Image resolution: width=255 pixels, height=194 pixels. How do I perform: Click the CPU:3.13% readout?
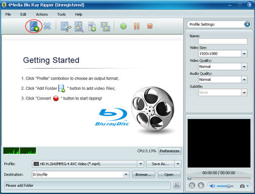(x=146, y=151)
